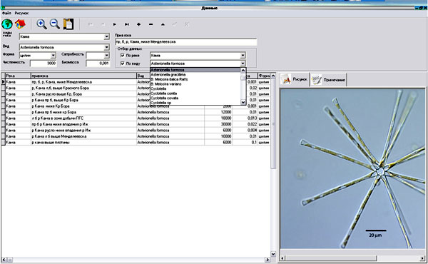Click the Биомасса field with 0,001
428x264 pixels.
[x=98, y=63]
